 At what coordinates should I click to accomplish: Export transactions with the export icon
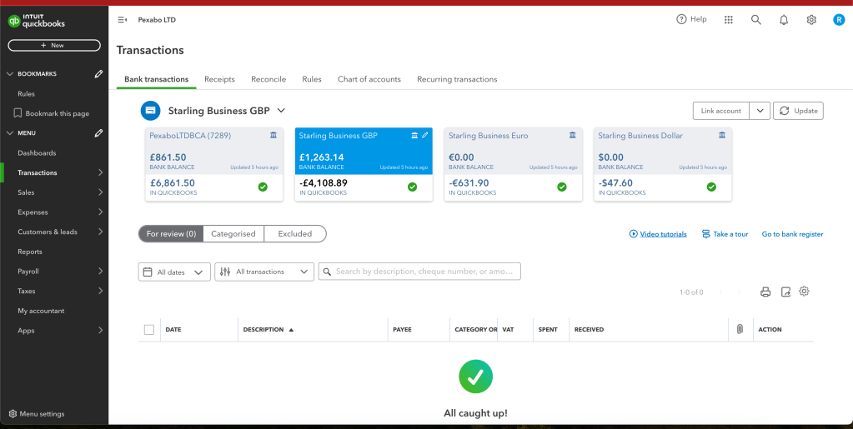click(785, 292)
